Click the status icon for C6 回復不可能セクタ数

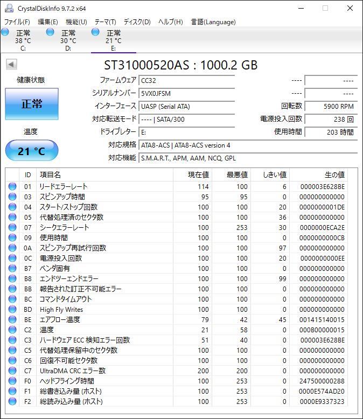(x=12, y=360)
